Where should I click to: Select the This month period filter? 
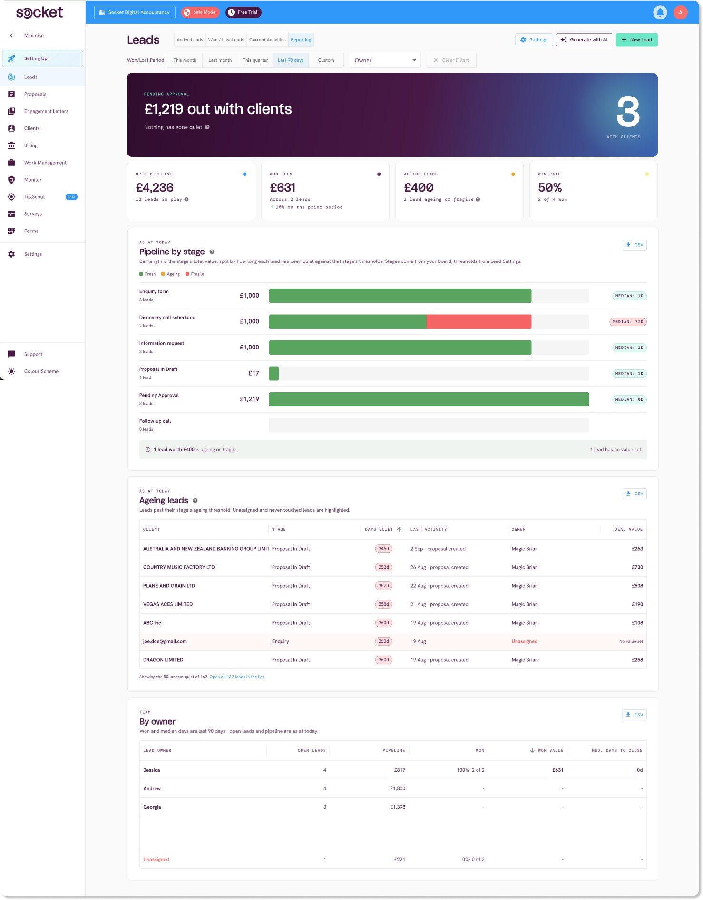coord(185,60)
